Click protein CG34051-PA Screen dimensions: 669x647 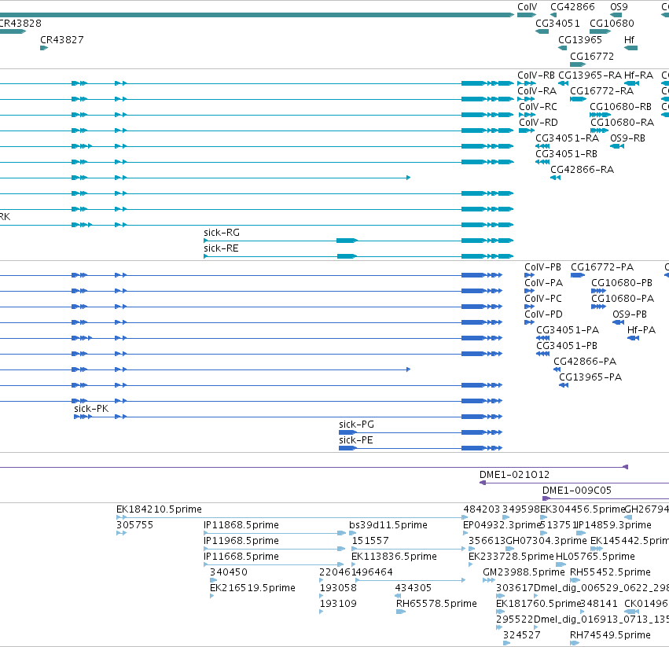click(x=568, y=330)
